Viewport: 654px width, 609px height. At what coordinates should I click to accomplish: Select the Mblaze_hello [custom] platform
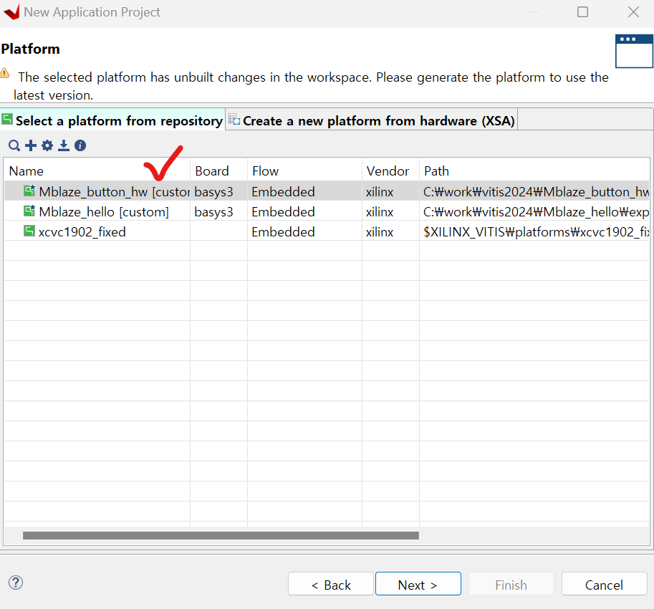(x=327, y=211)
